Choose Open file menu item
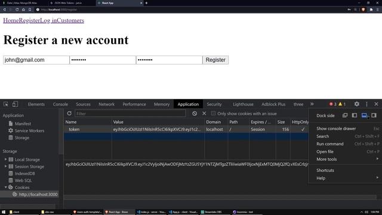 coord(345,152)
